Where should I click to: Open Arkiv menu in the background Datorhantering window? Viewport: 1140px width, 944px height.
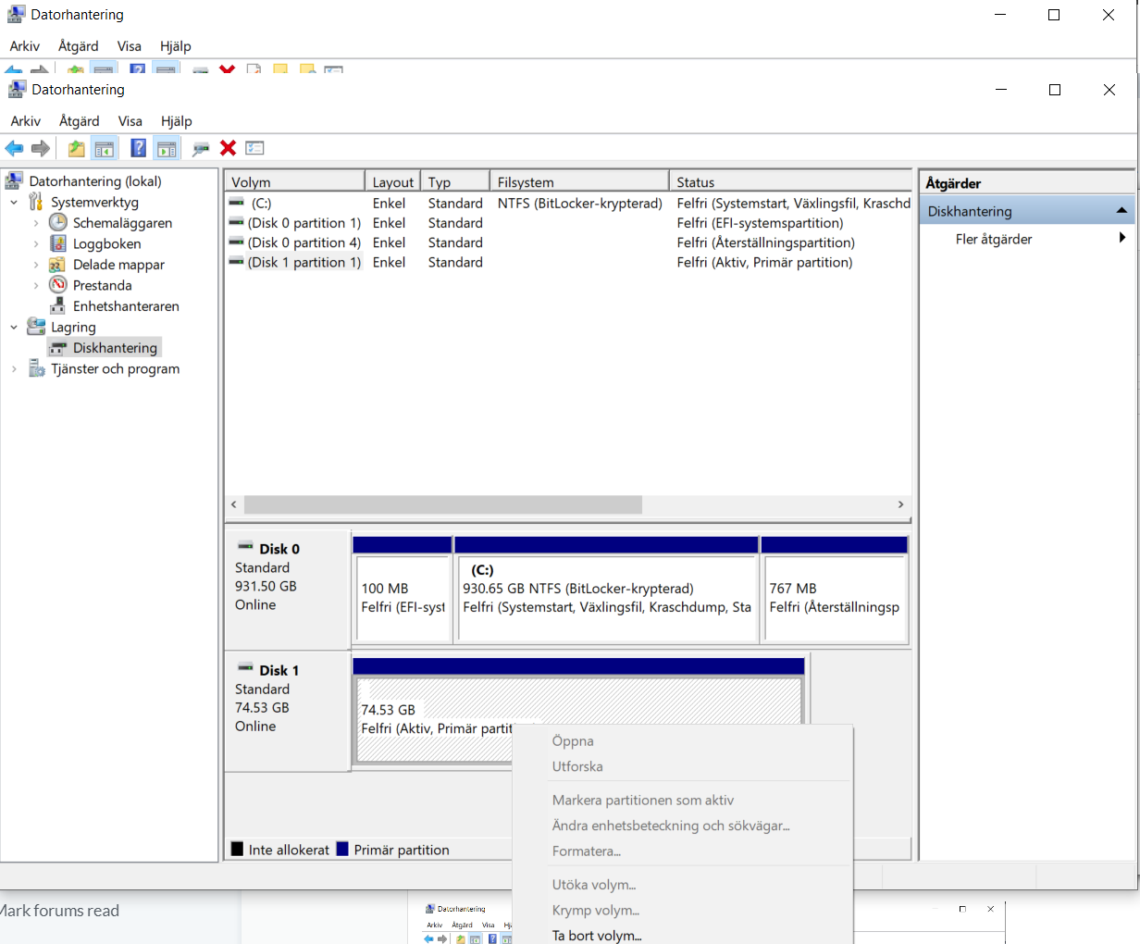coord(25,45)
